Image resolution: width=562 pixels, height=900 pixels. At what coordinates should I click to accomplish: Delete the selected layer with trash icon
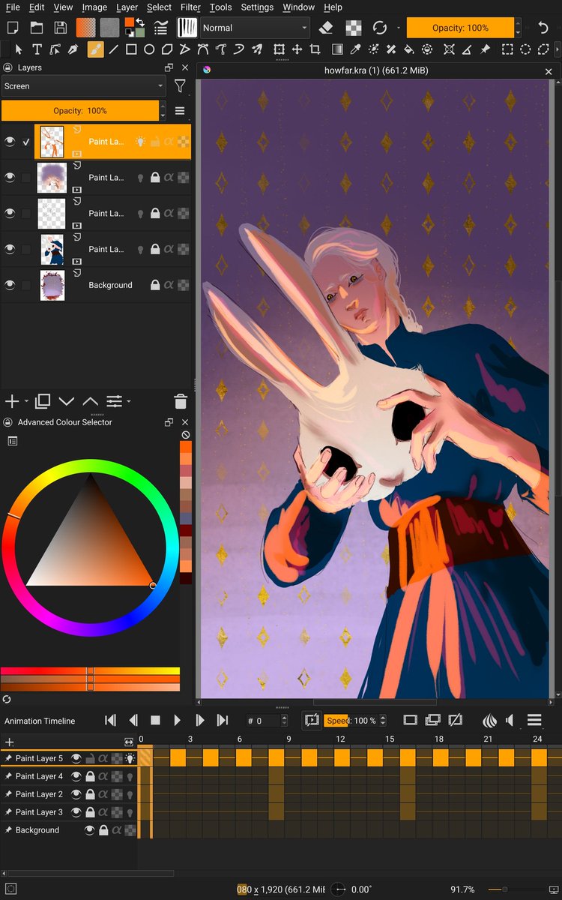[181, 401]
